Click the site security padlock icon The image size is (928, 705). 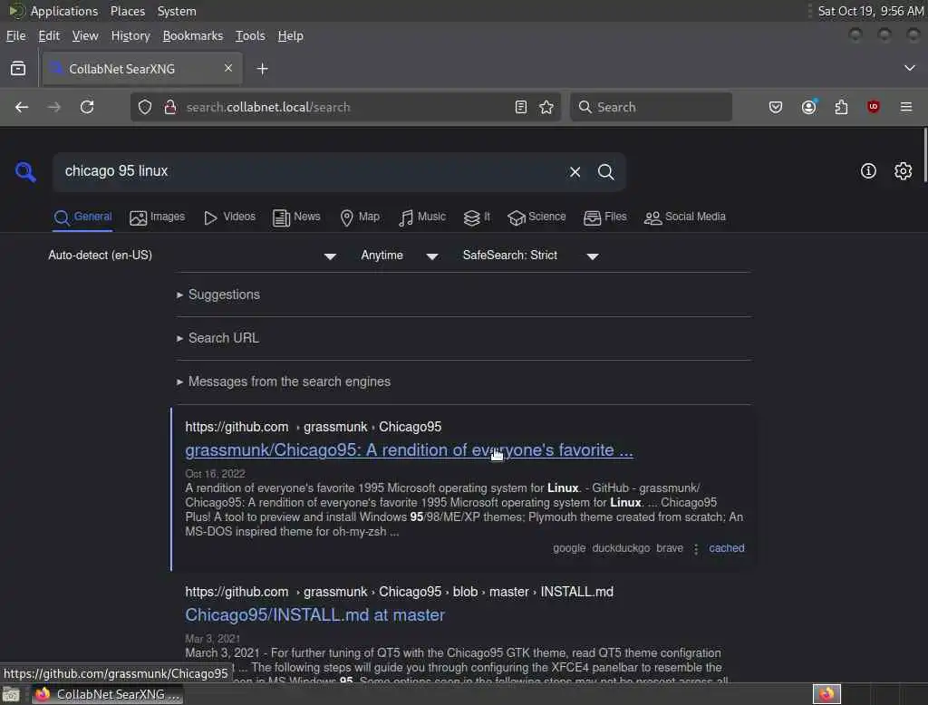(x=170, y=107)
